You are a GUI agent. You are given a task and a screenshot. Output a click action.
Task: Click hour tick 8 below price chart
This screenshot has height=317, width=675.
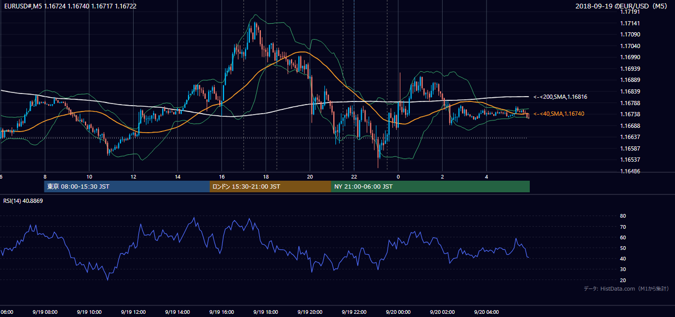45,177
